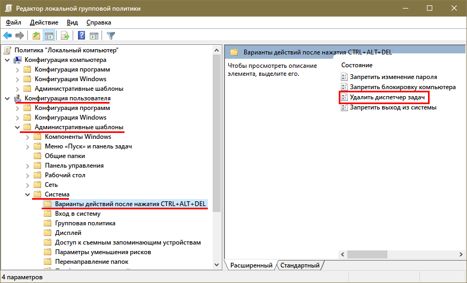Click the Forward arrow toolbar icon

point(20,36)
